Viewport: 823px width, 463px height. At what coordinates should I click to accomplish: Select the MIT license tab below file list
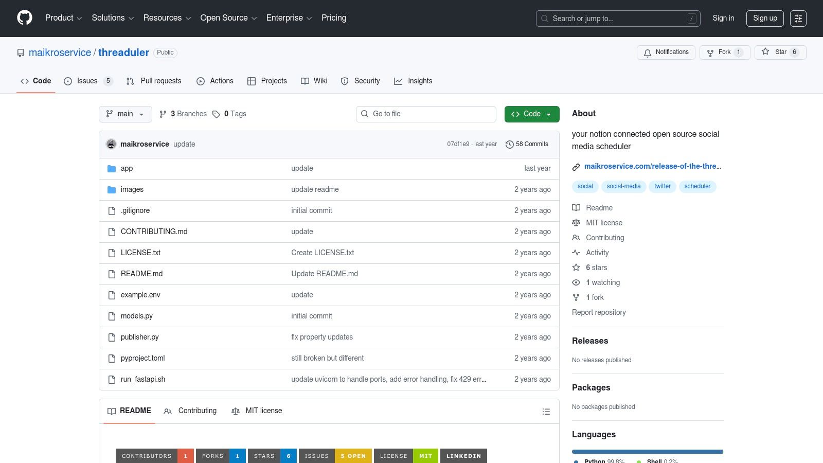point(257,411)
